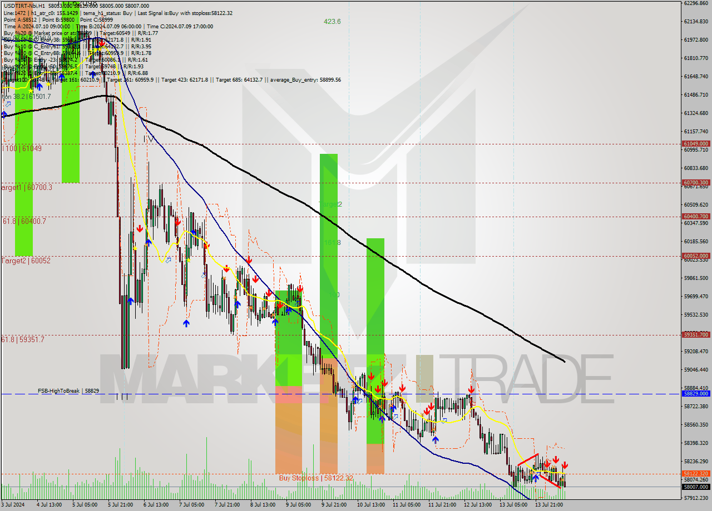
Task: Select the | 100 | 61049 label
Action: coord(22,148)
